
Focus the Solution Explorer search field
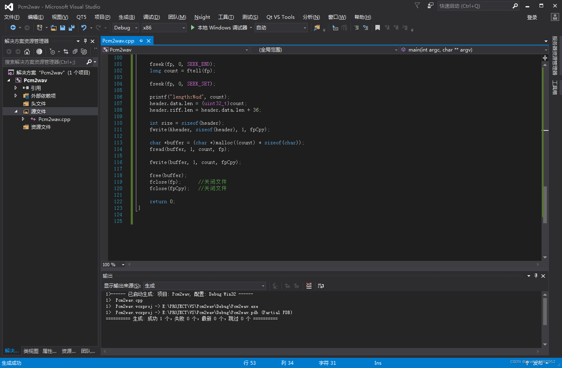tap(44, 62)
